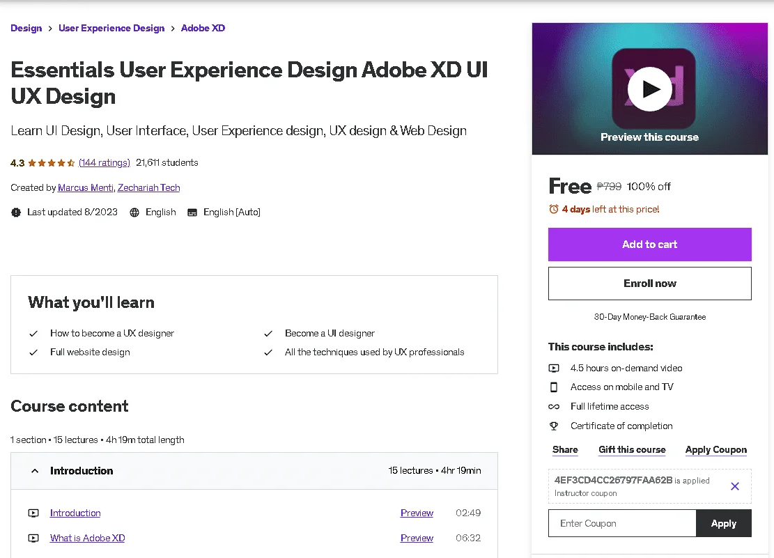Play the course preview video
The width and height of the screenshot is (774, 558).
coord(649,89)
